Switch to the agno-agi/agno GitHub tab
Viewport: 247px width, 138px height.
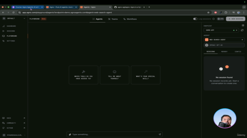[129, 7]
